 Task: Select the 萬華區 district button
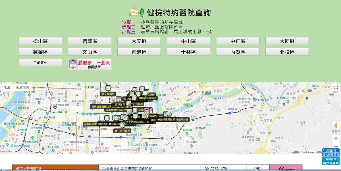[x=40, y=52]
